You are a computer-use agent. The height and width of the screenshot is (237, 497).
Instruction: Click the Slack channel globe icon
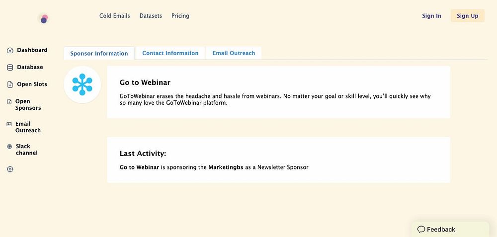9,147
